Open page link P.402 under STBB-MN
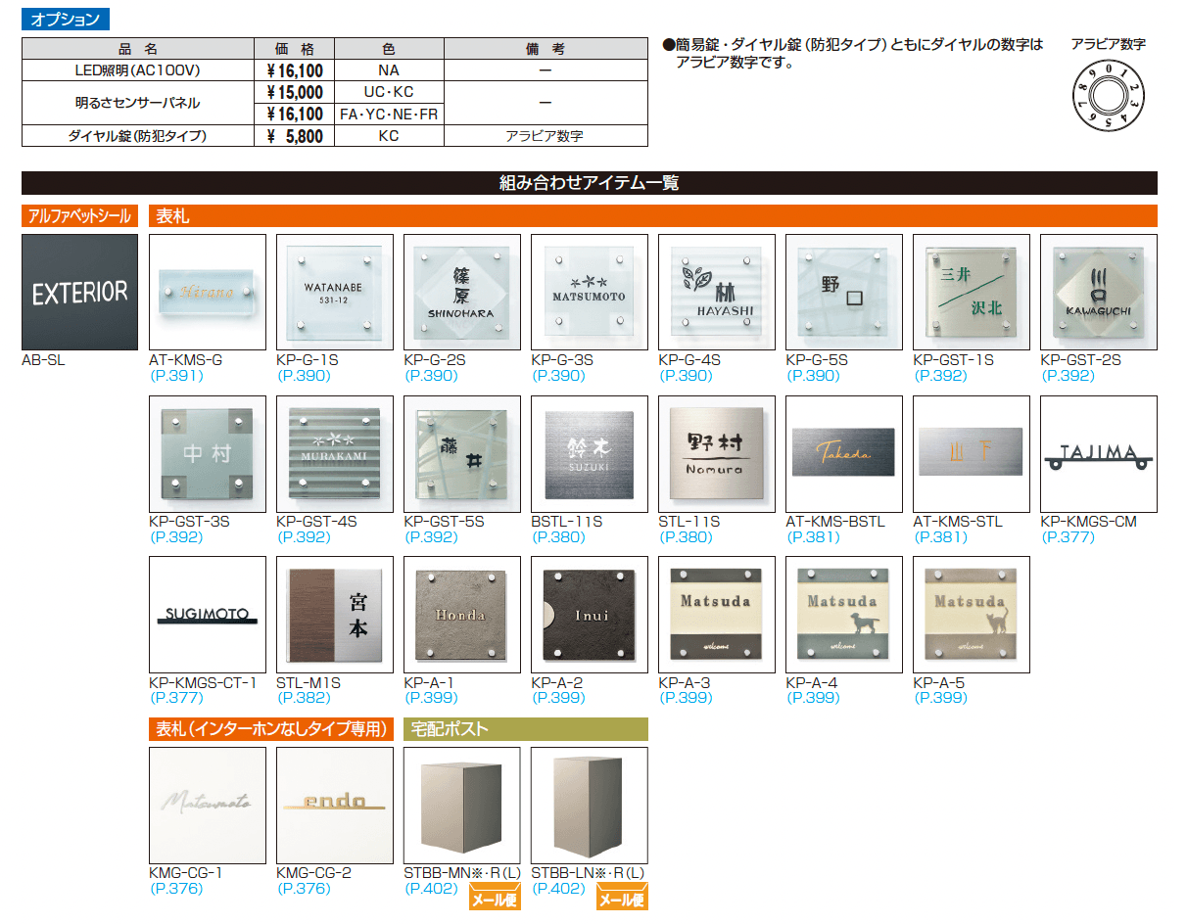Screen dimensions: 1187x924 [x=432, y=888]
